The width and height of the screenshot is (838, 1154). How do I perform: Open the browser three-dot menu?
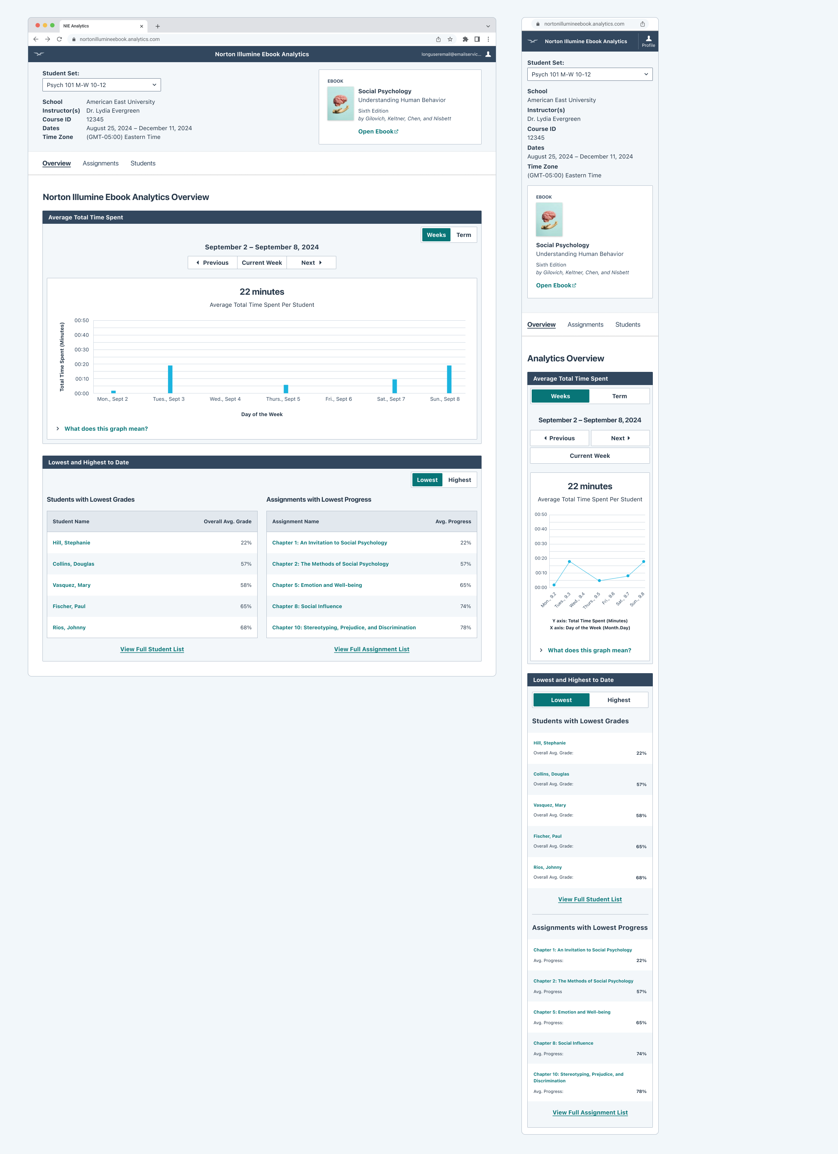488,39
